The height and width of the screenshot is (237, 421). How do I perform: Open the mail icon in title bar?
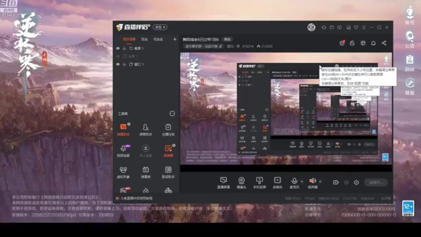pos(332,27)
